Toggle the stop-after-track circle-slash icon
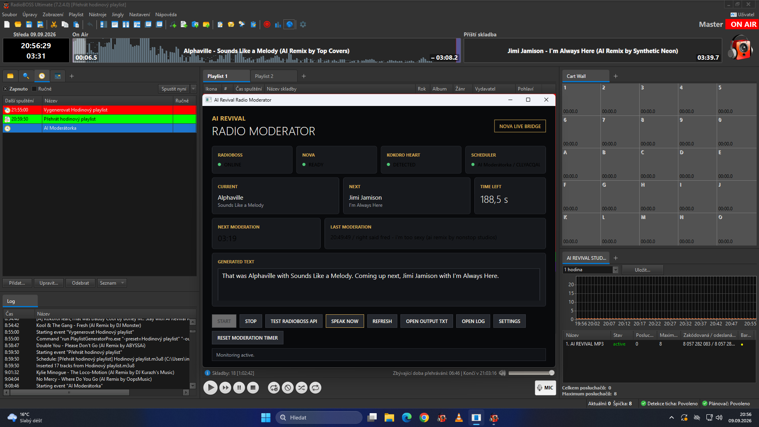 288,388
